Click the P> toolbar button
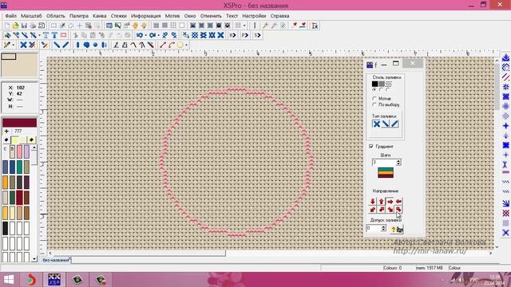The width and height of the screenshot is (511, 287). pyautogui.click(x=245, y=35)
